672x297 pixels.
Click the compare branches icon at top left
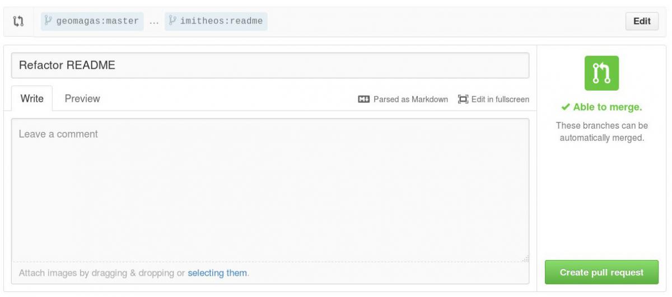coord(18,22)
